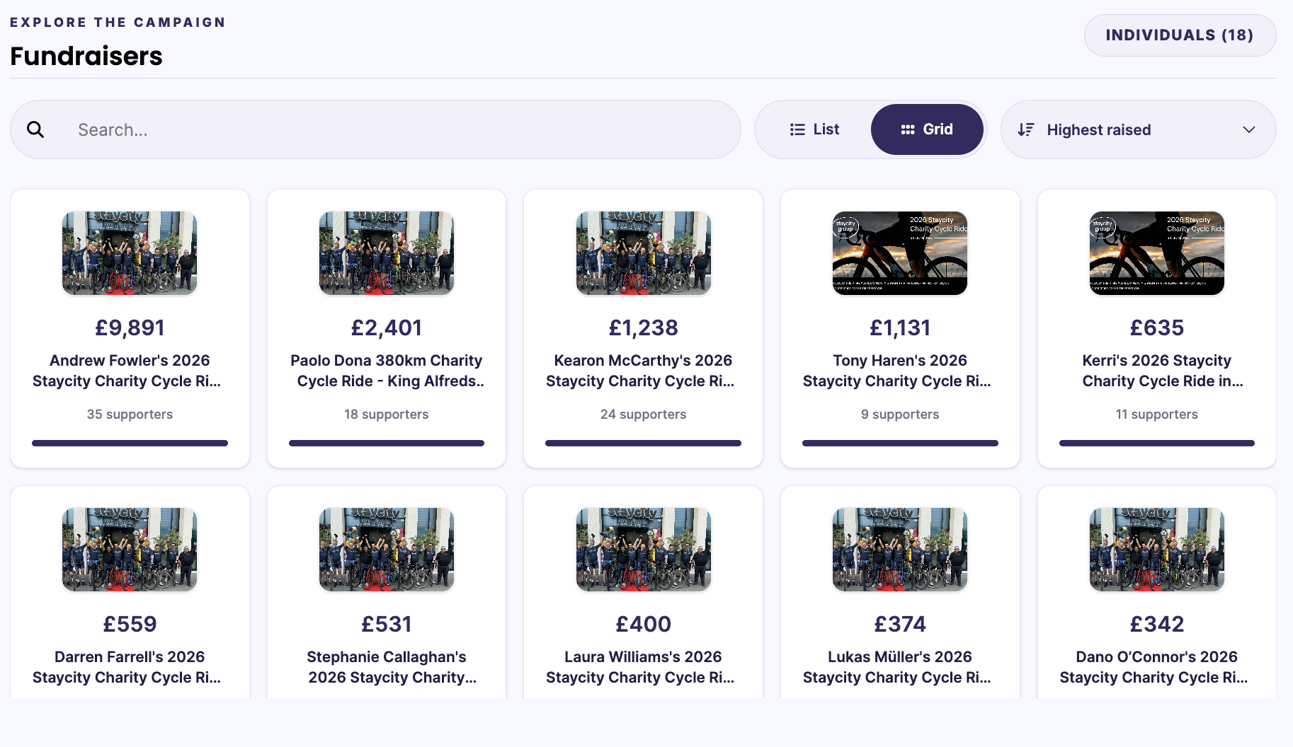Focus the Search fundraisers field
1293x747 pixels.
pyautogui.click(x=375, y=129)
